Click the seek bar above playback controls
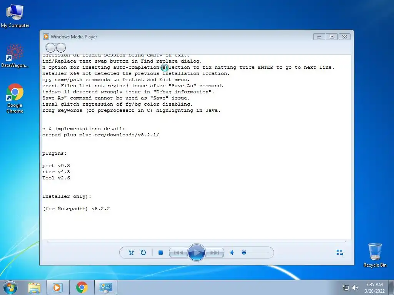394x295 pixels. 197,241
